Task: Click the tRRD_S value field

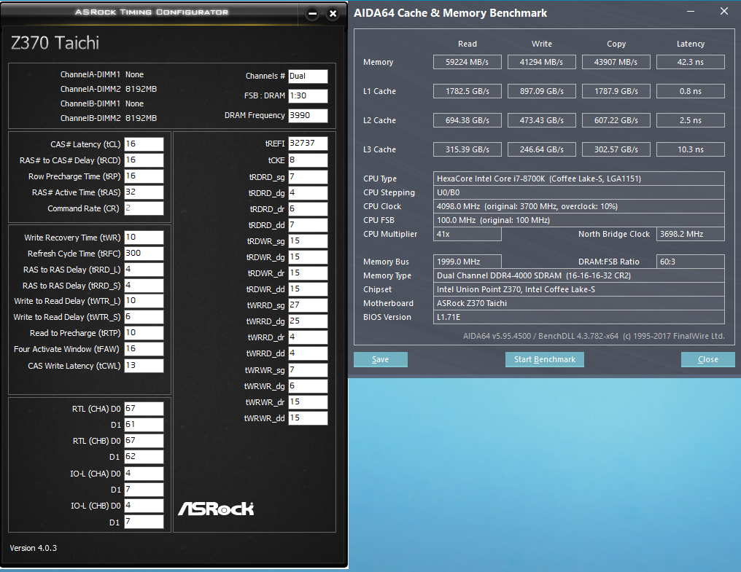Action: pyautogui.click(x=144, y=286)
